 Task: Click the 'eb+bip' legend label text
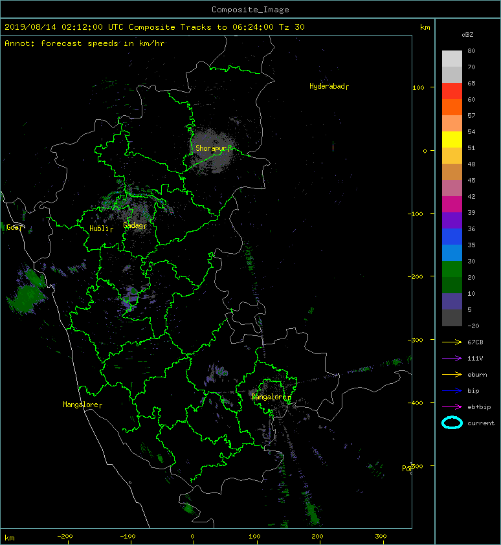[x=479, y=407]
